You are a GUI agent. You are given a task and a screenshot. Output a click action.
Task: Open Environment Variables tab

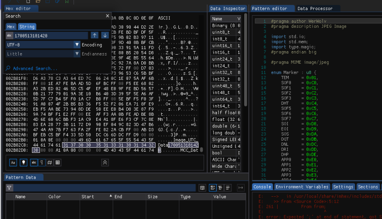302,187
